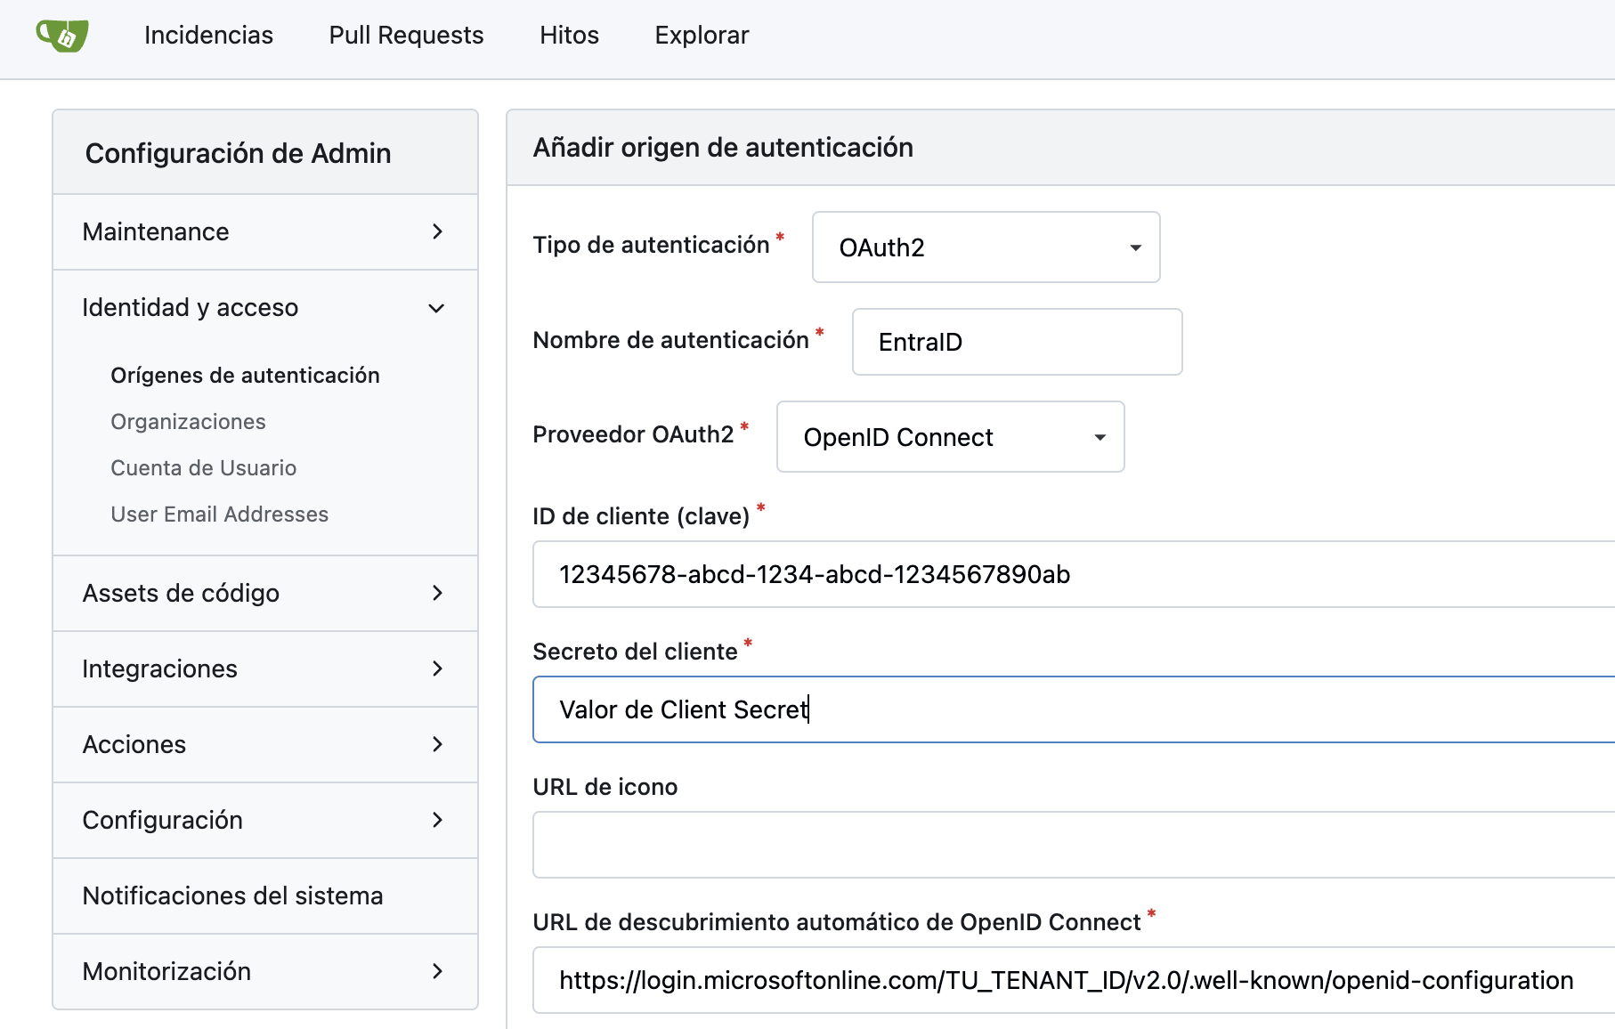1615x1029 pixels.
Task: Open the Incidencias page
Action: (208, 36)
